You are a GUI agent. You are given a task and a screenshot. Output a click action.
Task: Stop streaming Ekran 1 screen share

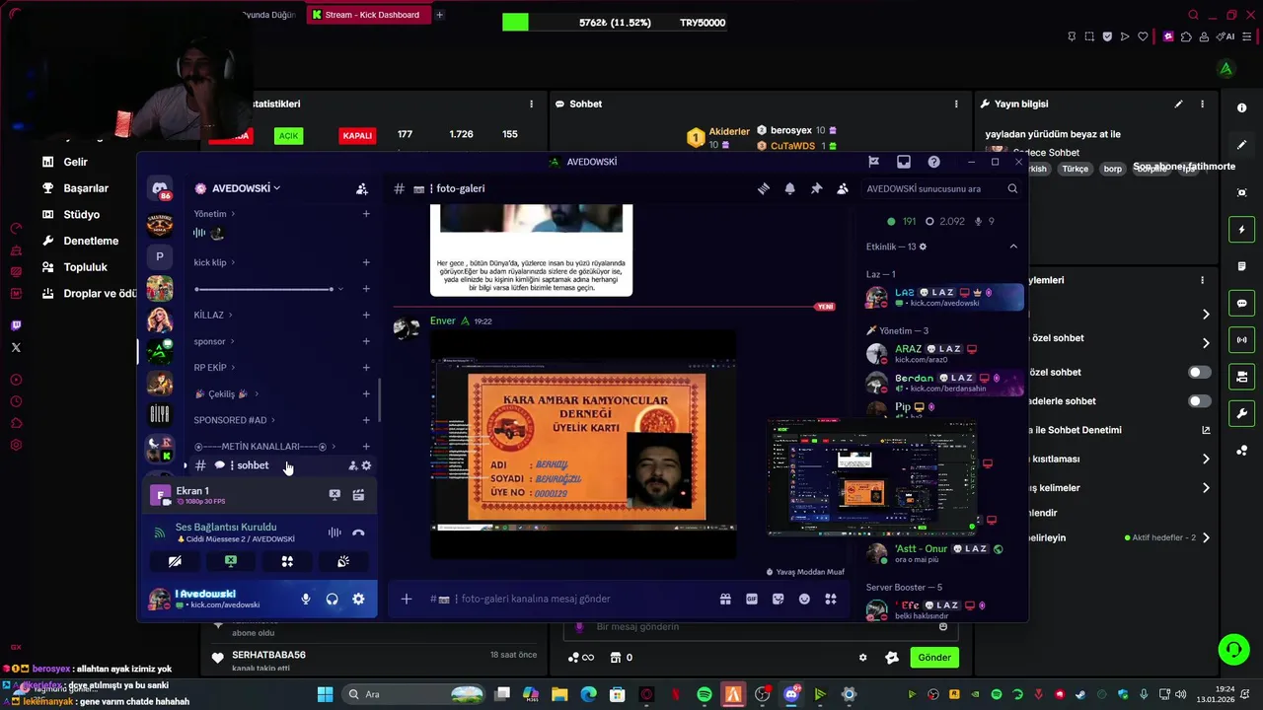pyautogui.click(x=334, y=495)
